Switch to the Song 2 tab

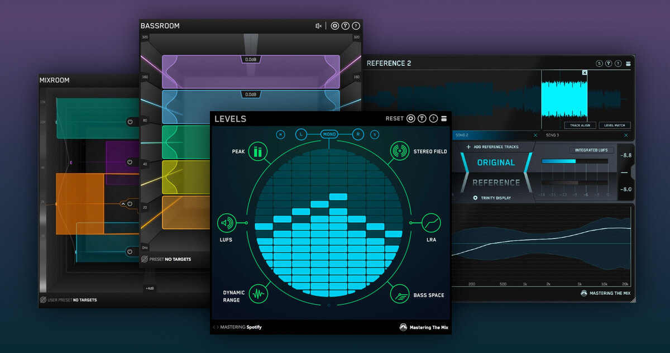tap(462, 135)
